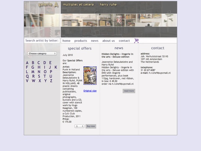
Task: Click the Buy now button
Action: 91,126
